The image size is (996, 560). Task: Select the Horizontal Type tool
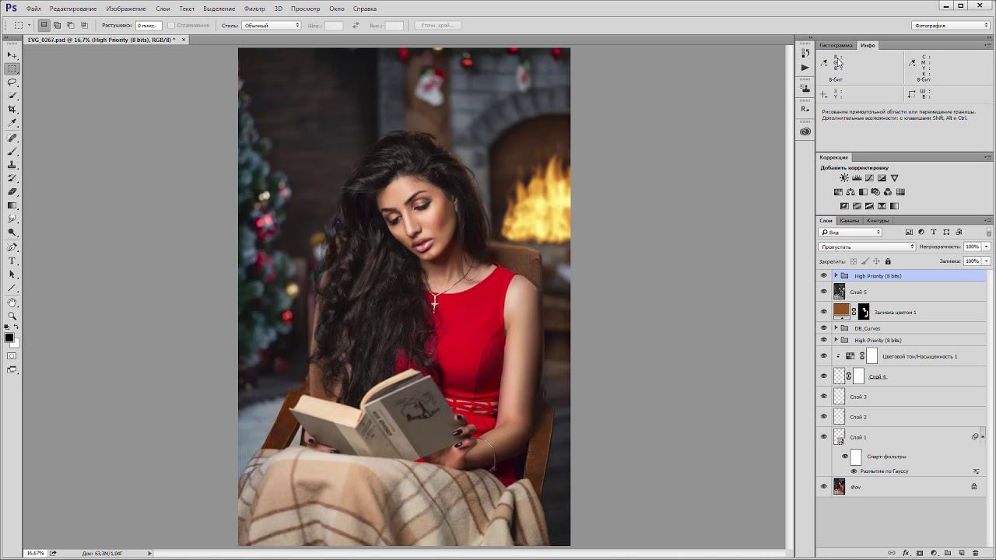12,261
